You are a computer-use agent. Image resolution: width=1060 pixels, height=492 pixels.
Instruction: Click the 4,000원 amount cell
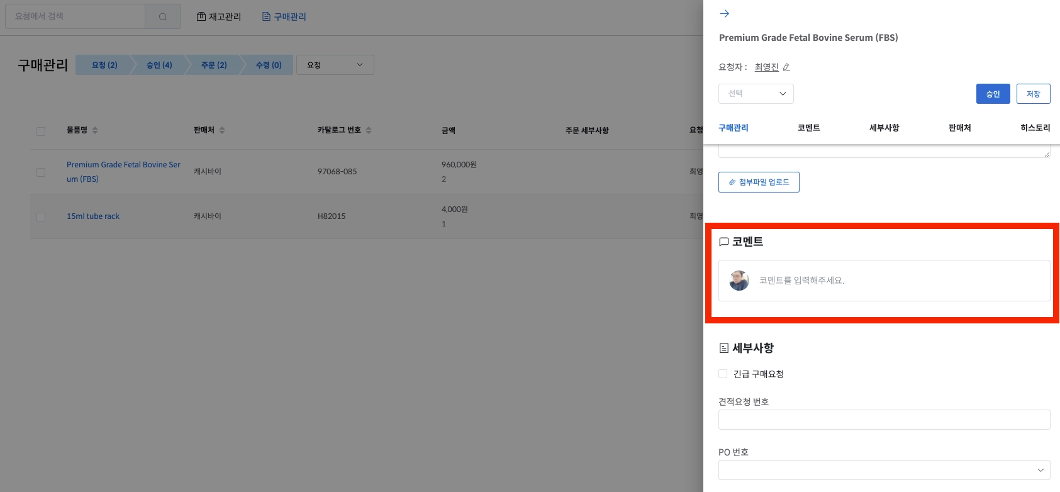[455, 210]
